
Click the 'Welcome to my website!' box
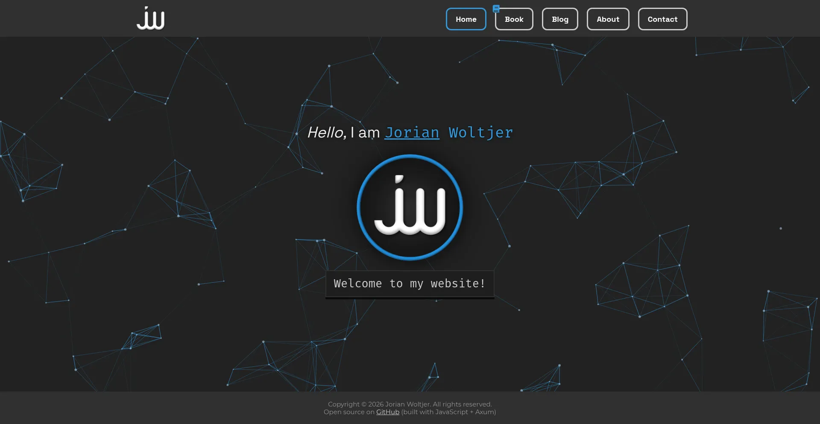coord(410,284)
